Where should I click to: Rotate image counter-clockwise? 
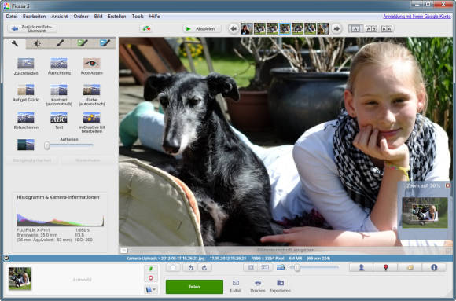(x=191, y=267)
